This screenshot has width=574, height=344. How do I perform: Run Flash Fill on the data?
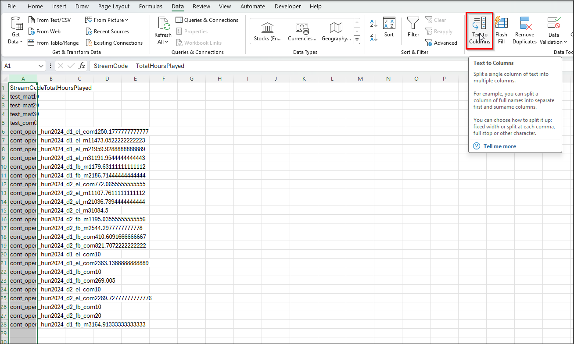pos(501,30)
